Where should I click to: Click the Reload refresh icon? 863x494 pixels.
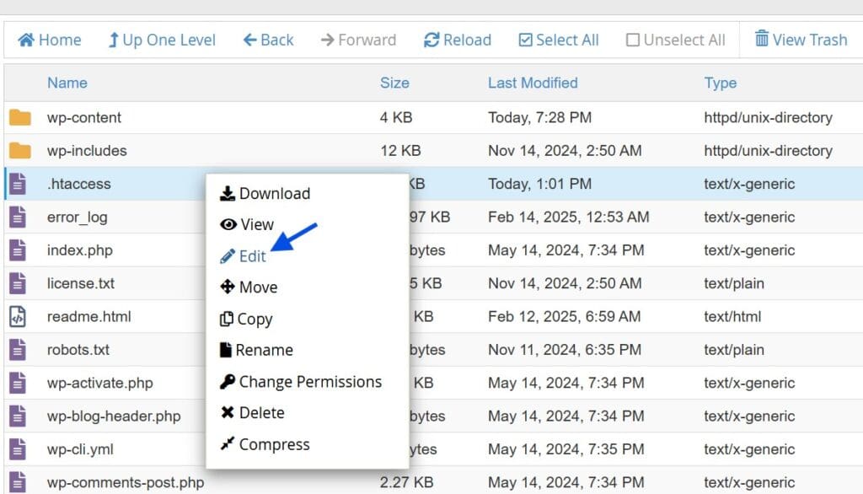coord(431,40)
